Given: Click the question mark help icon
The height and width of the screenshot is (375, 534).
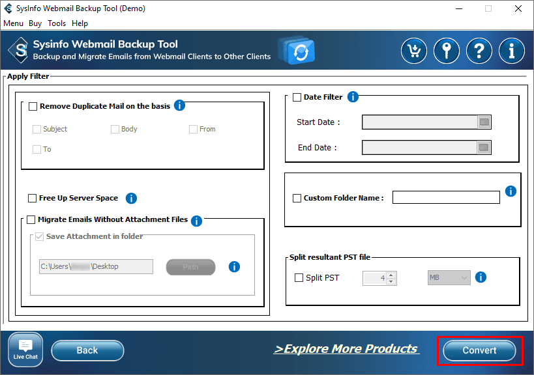Looking at the screenshot, I should tap(479, 51).
